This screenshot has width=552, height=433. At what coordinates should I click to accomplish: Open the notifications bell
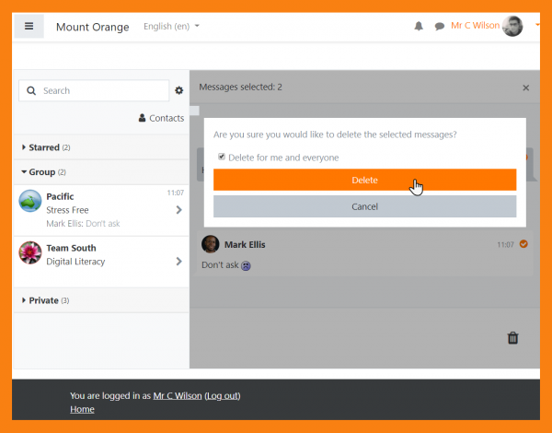pos(419,27)
